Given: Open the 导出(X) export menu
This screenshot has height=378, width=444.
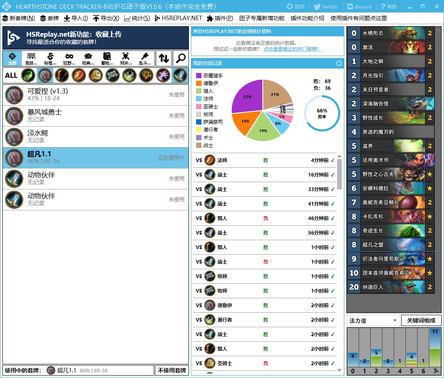Looking at the screenshot, I should pyautogui.click(x=106, y=18).
